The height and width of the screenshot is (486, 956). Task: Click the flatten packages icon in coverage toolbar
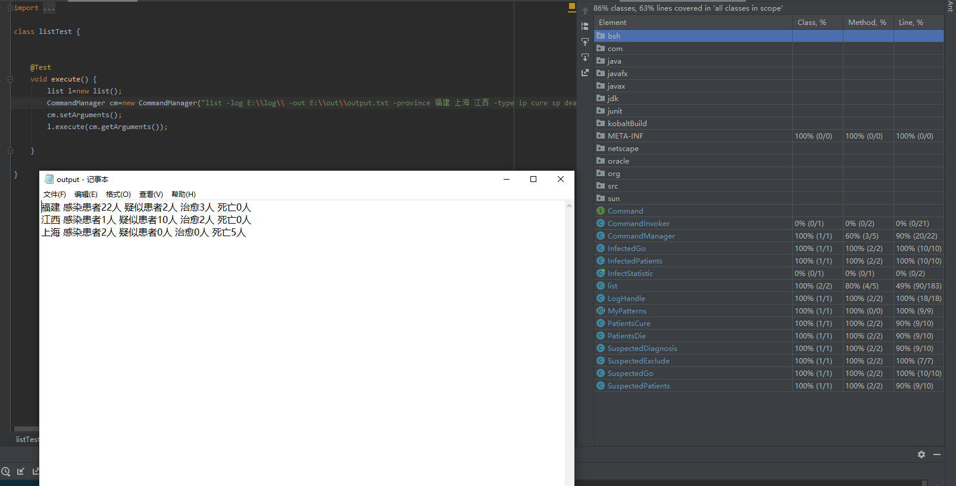tap(585, 26)
